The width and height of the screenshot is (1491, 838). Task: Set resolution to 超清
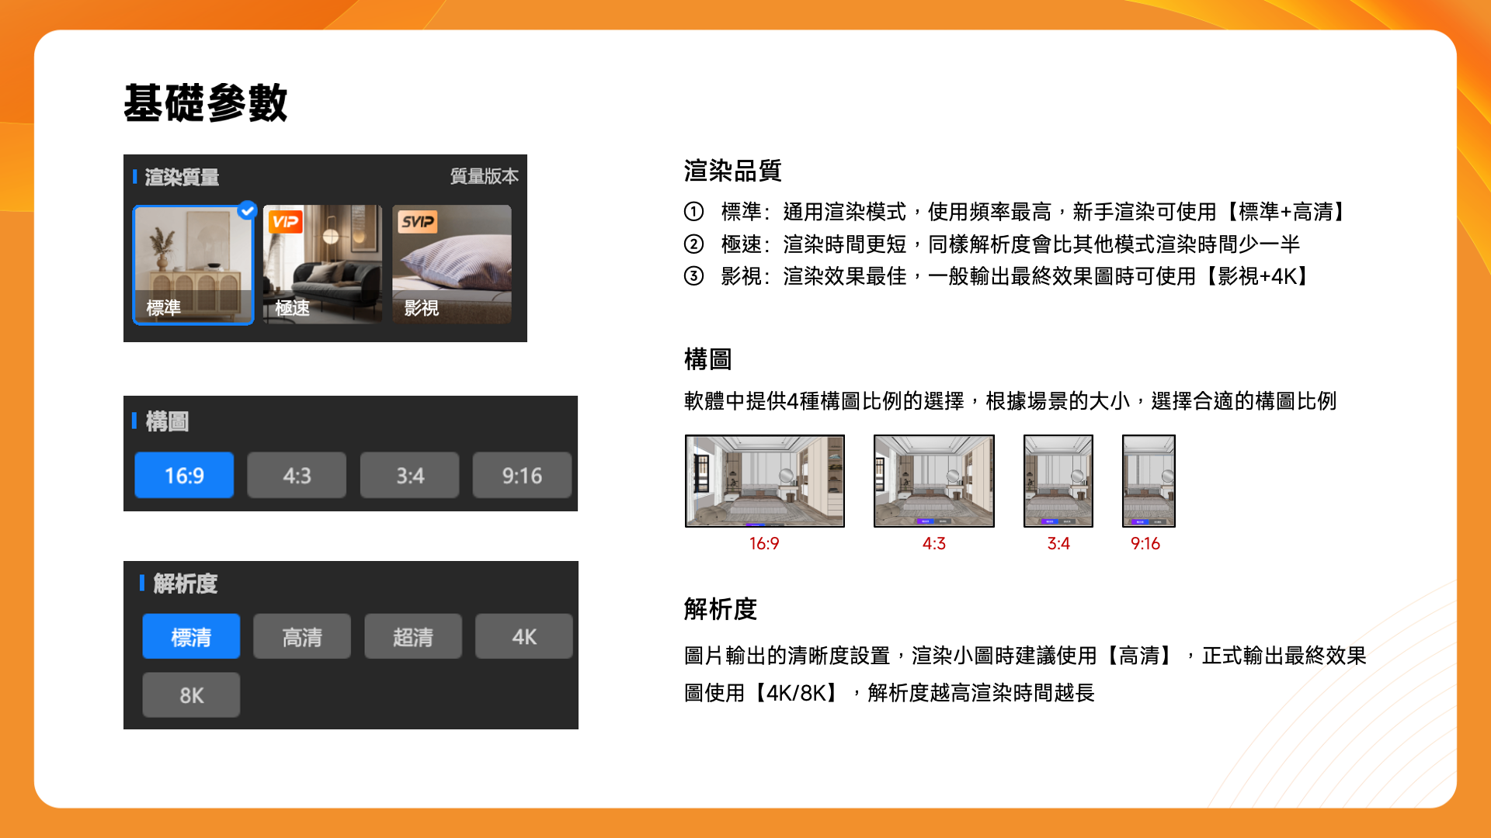point(413,637)
